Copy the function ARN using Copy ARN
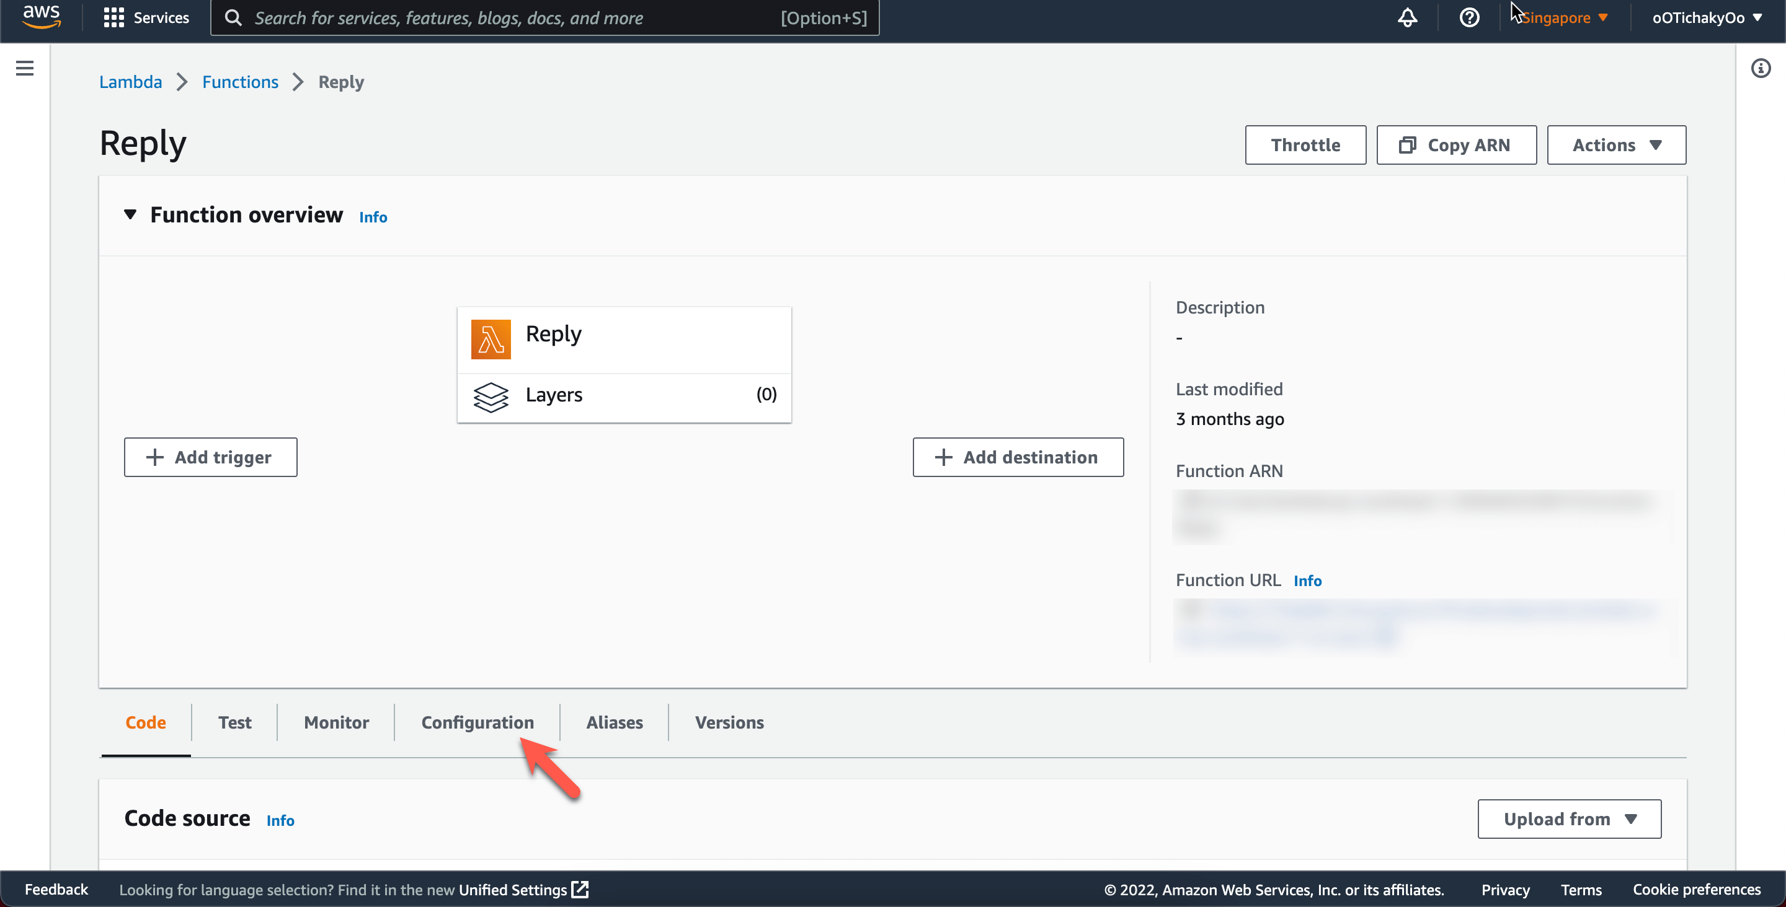This screenshot has width=1786, height=907. (x=1456, y=145)
